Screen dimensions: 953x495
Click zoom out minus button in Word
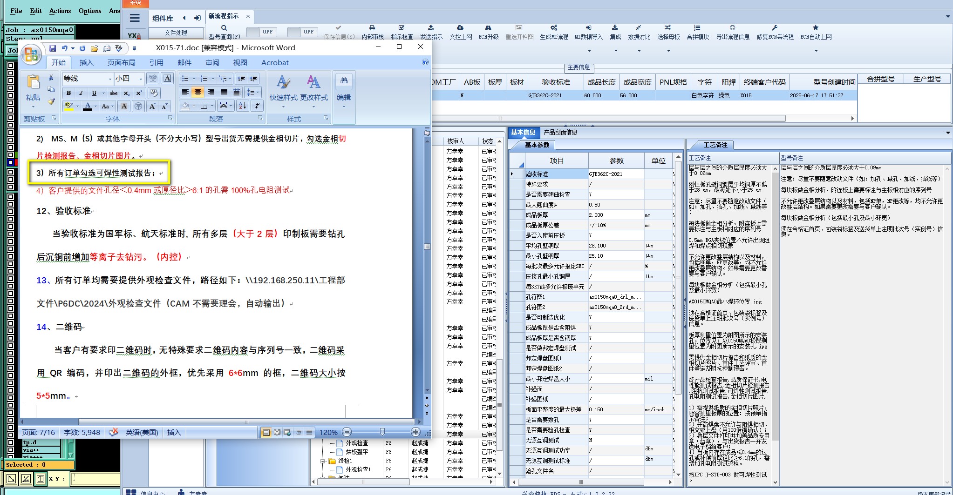pos(347,432)
